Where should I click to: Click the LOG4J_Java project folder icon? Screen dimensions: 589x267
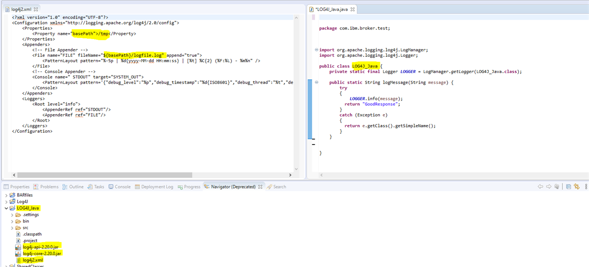click(x=13, y=208)
